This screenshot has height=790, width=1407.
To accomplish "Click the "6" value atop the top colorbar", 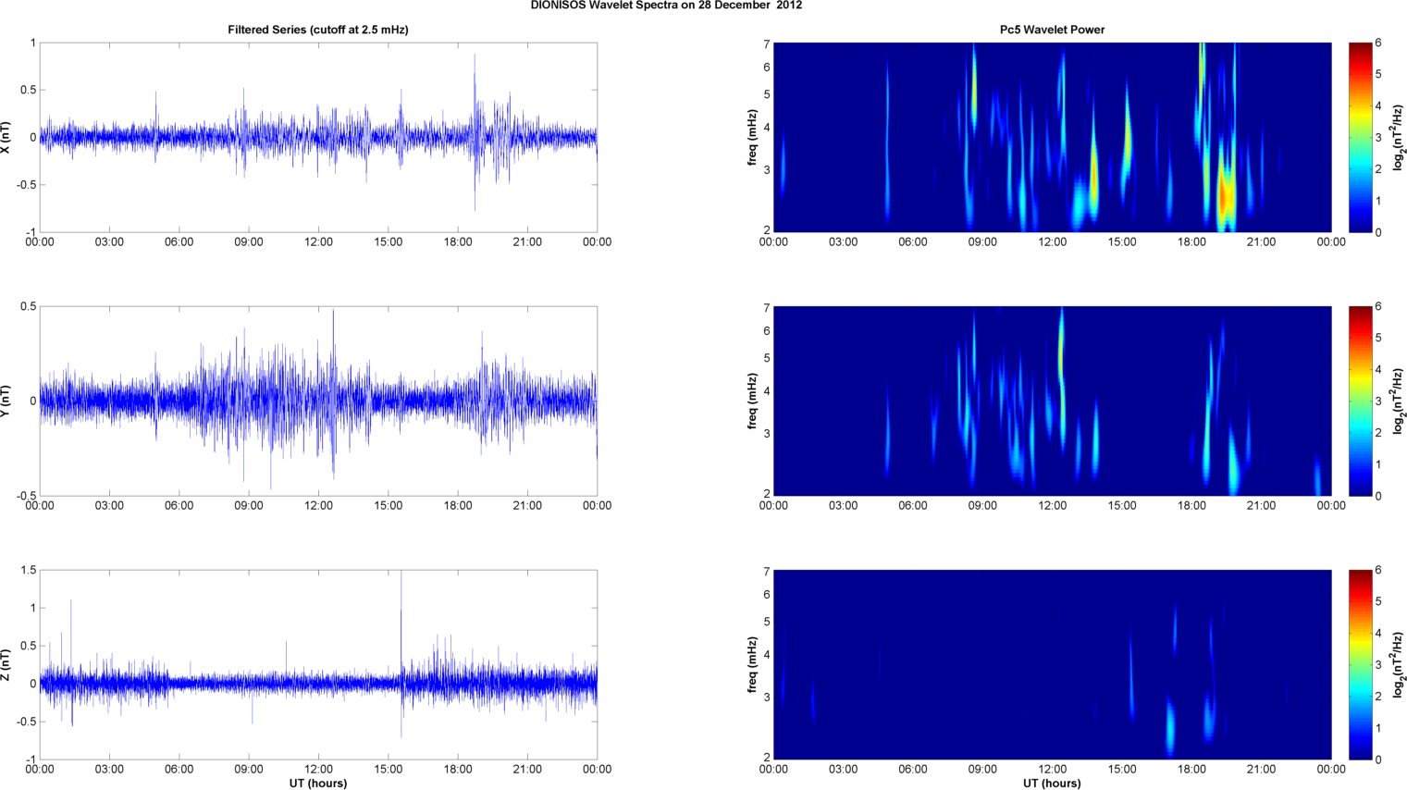I will [1378, 43].
